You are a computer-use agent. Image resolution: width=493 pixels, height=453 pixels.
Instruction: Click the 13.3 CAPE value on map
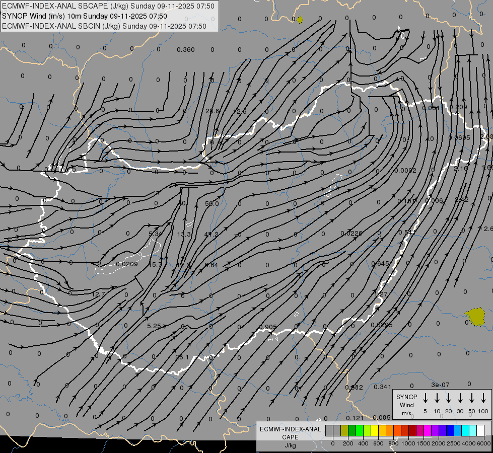click(184, 234)
